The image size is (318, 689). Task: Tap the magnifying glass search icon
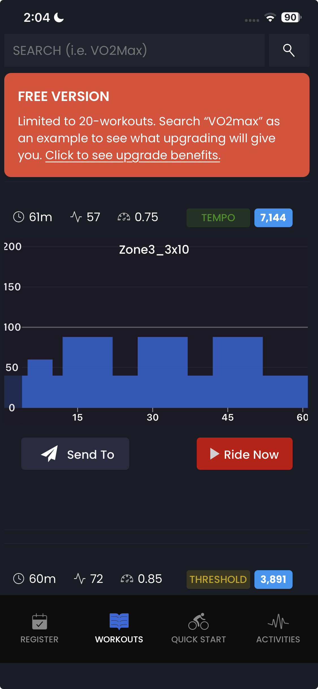tap(289, 51)
